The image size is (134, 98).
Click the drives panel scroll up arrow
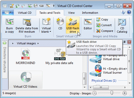130,47
